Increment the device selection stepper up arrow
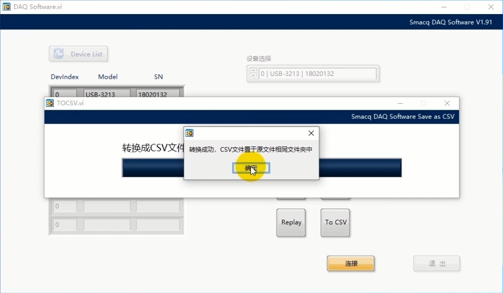Image resolution: width=503 pixels, height=293 pixels. pyautogui.click(x=253, y=71)
